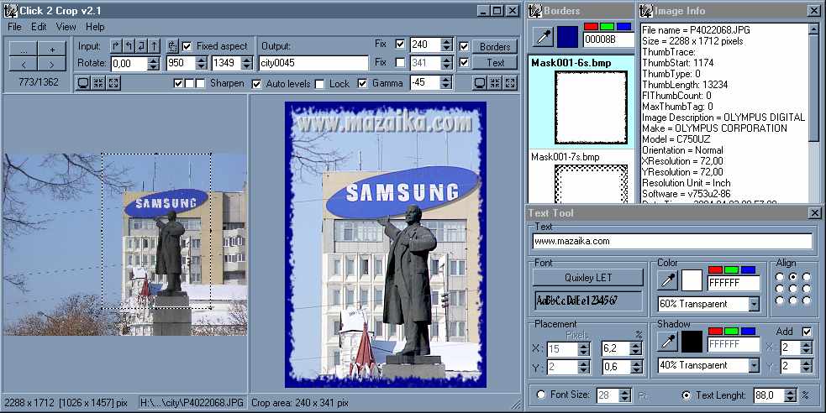
Task: Open the Edit menu
Action: (x=39, y=26)
